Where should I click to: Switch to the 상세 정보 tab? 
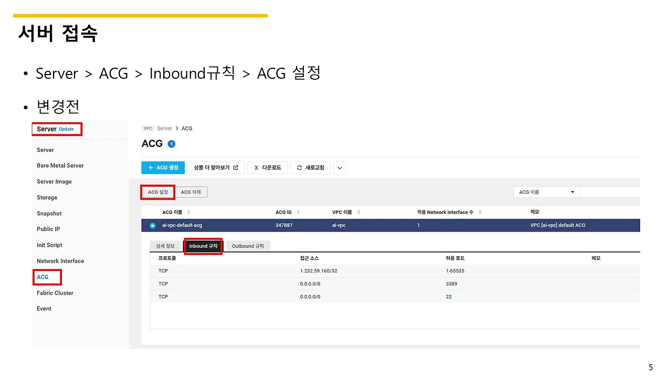[165, 246]
